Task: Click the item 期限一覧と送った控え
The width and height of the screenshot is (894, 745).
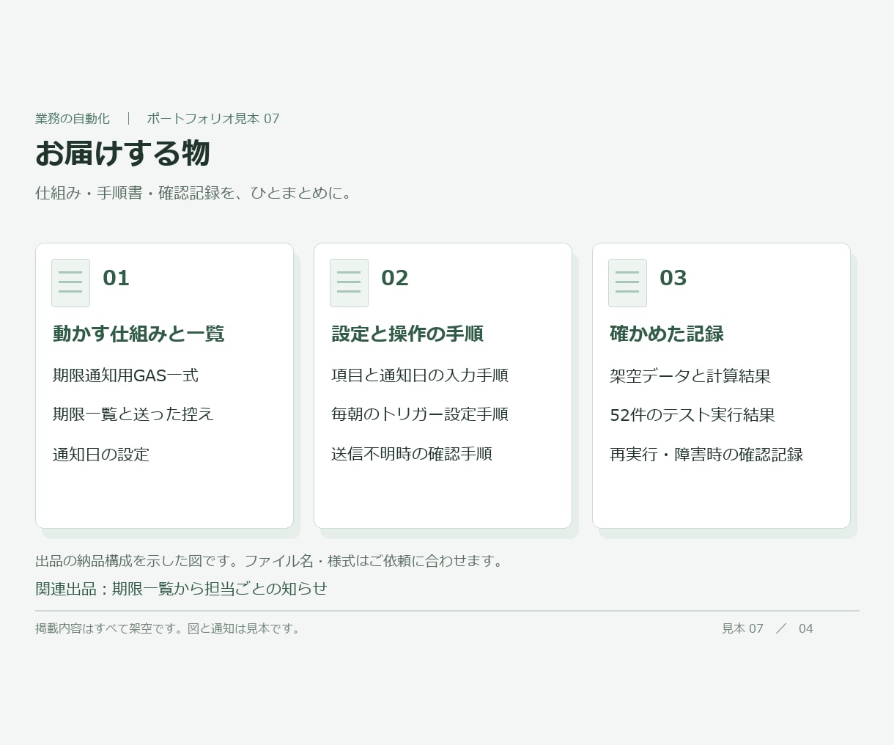Action: (133, 414)
